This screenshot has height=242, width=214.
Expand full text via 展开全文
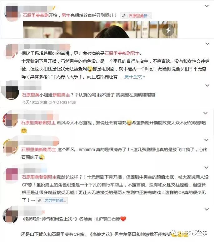click(x=135, y=77)
